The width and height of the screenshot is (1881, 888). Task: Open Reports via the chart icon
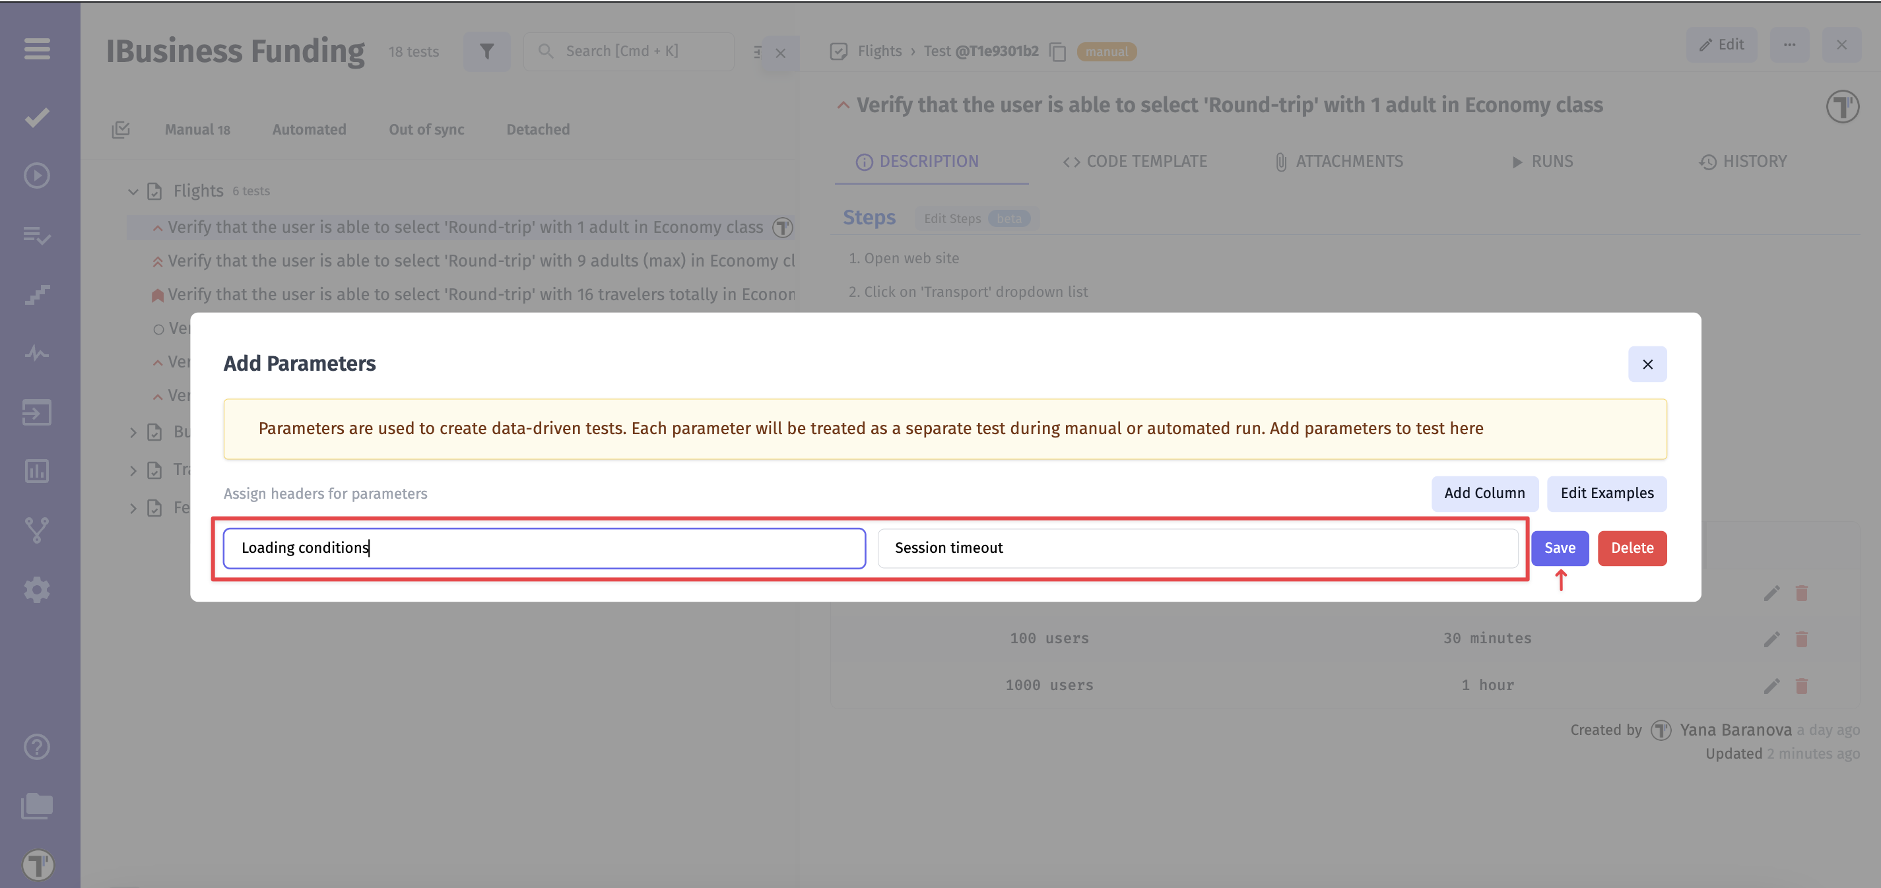36,471
